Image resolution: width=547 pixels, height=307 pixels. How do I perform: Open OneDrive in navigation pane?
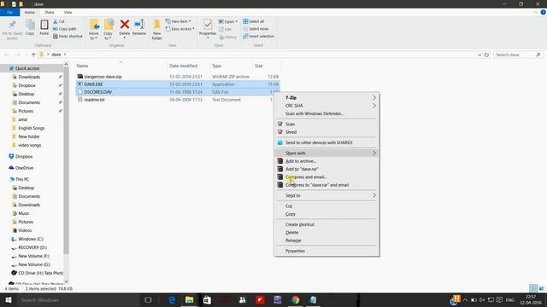(x=24, y=168)
